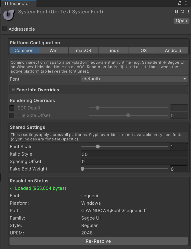Click the Resolution Status heading
This screenshot has width=191, height=249.
pos(29,181)
